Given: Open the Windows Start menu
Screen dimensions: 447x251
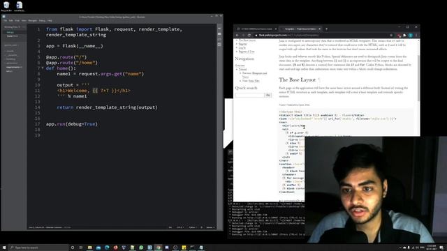Looking at the screenshot, I should pos(4,248).
